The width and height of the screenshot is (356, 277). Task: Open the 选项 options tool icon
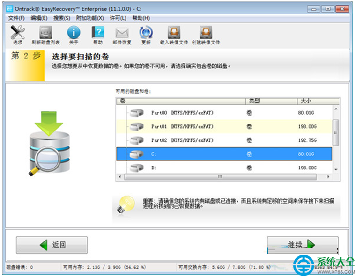coord(17,32)
